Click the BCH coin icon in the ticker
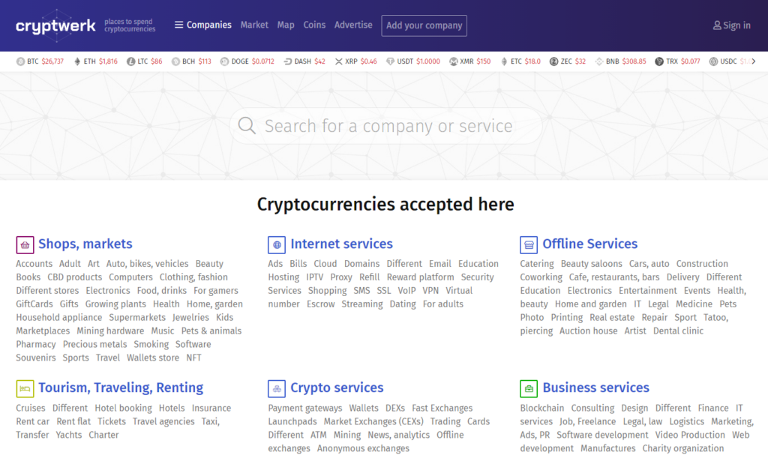The height and width of the screenshot is (461, 768). 175,61
